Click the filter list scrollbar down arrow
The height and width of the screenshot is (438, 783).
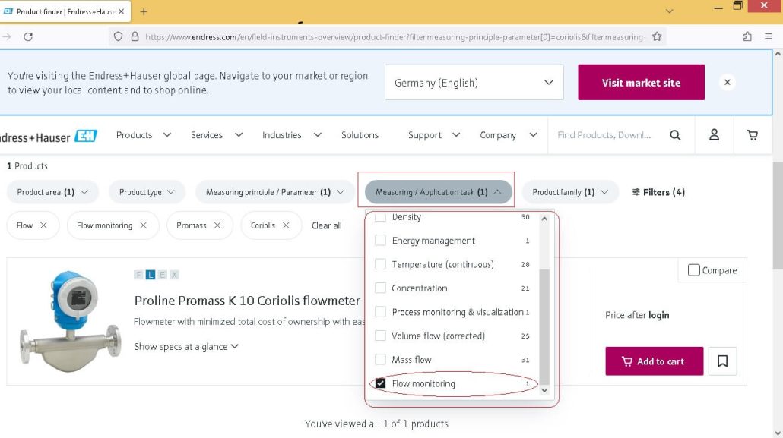click(544, 390)
